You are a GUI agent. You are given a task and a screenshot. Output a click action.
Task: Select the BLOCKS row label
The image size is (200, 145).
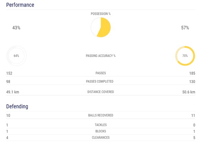tap(101, 131)
